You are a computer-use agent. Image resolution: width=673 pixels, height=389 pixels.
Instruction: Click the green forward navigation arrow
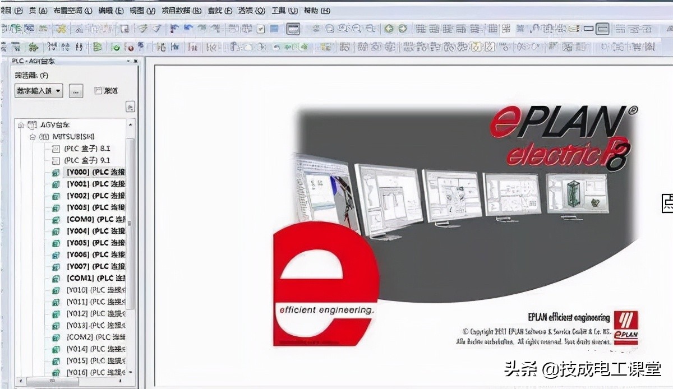pyautogui.click(x=403, y=29)
